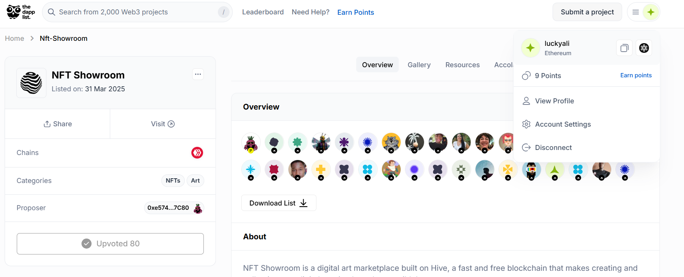684x277 pixels.
Task: Select the yellow plus sign avatar
Action: tap(321, 170)
